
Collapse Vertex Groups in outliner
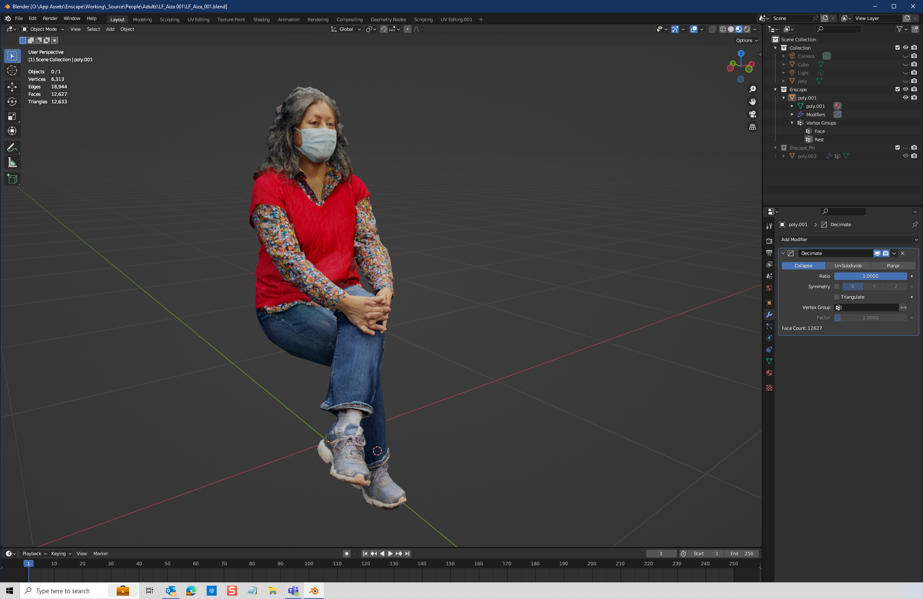coord(792,123)
